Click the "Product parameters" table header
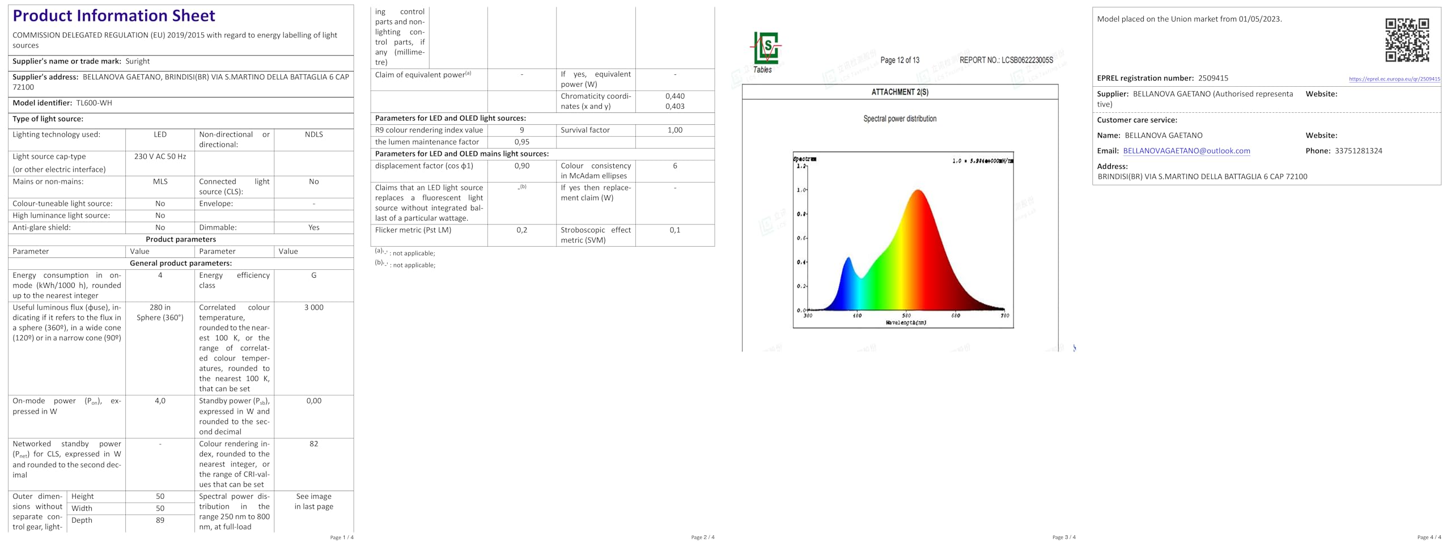 point(181,239)
